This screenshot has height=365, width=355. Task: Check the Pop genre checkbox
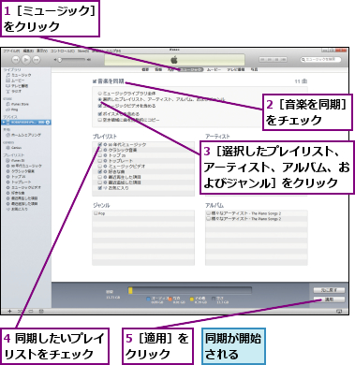coord(96,213)
